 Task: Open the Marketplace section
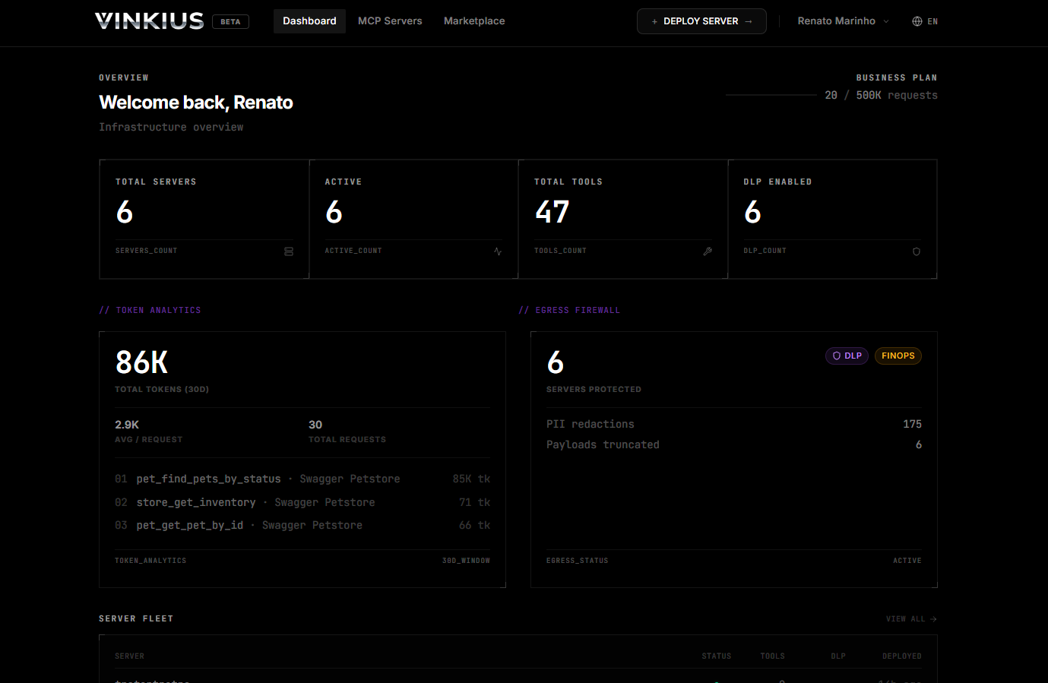pyautogui.click(x=473, y=21)
